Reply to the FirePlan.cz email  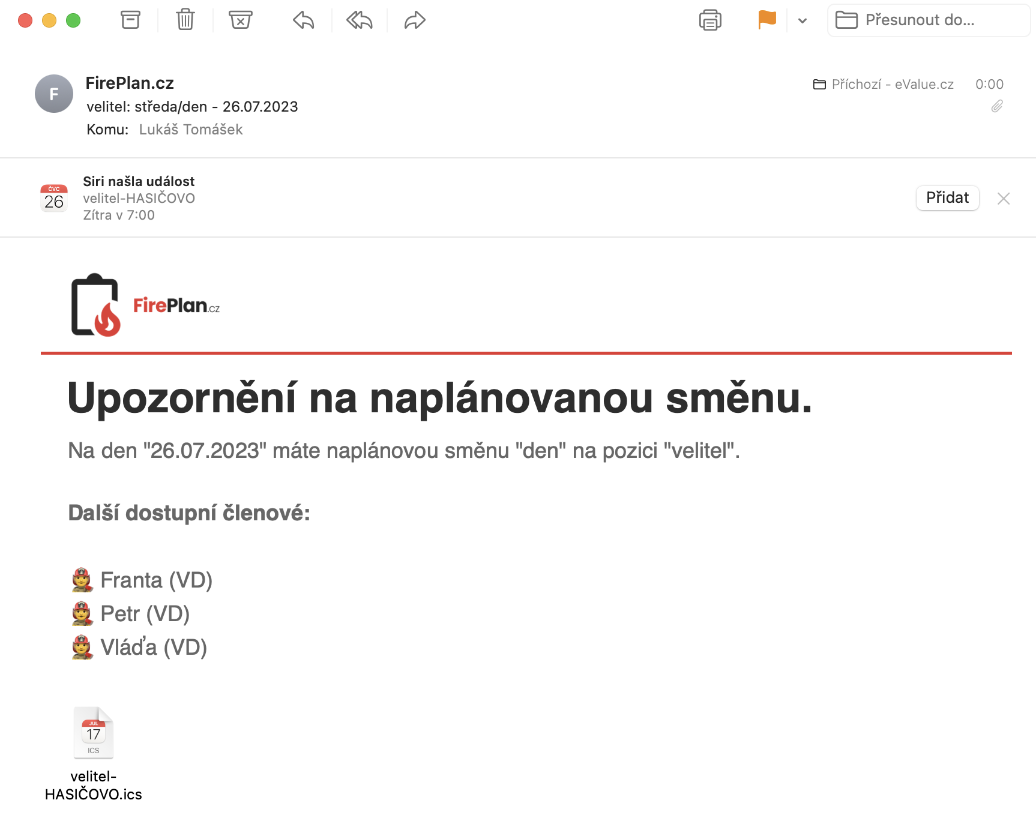[x=304, y=20]
